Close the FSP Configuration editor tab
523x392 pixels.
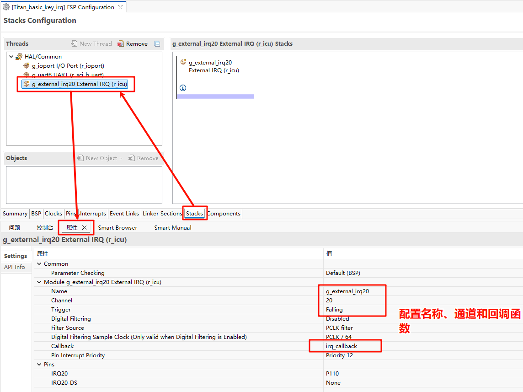[121, 7]
